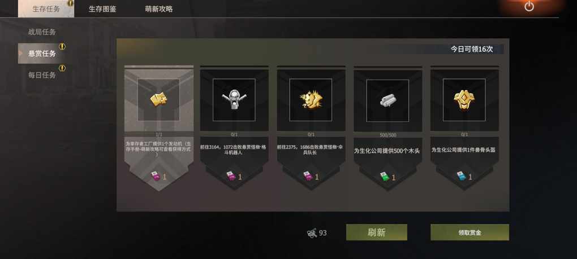Select 战局任务 in the sidebar
The height and width of the screenshot is (259, 577).
[x=42, y=32]
